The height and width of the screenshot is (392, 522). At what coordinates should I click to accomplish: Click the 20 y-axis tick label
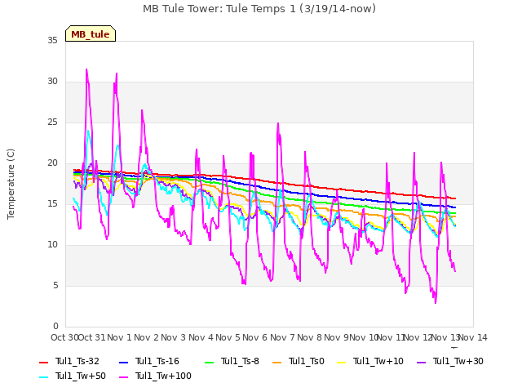point(52,163)
